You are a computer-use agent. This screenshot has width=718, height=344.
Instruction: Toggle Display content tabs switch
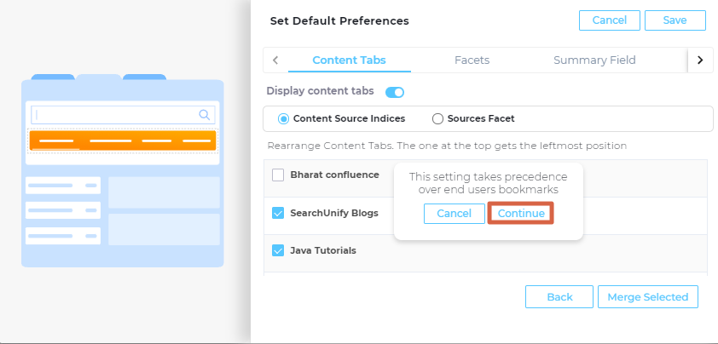(395, 92)
